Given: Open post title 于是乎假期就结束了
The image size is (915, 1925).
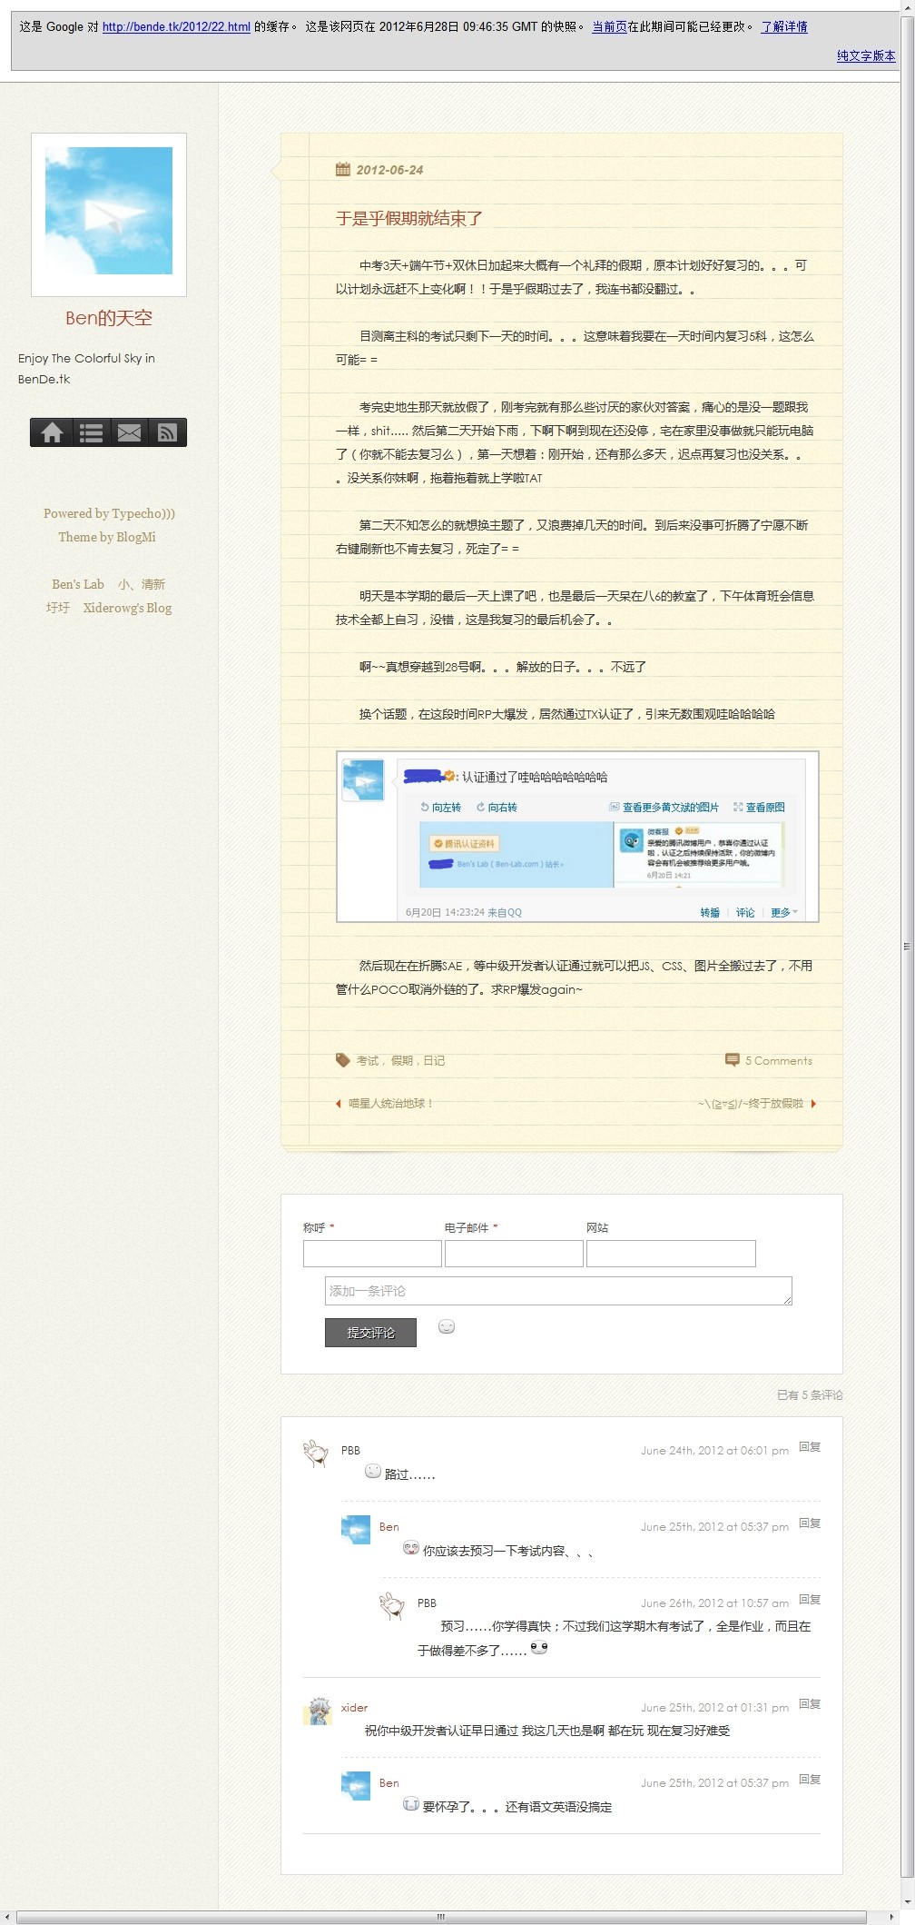Looking at the screenshot, I should [x=409, y=218].
